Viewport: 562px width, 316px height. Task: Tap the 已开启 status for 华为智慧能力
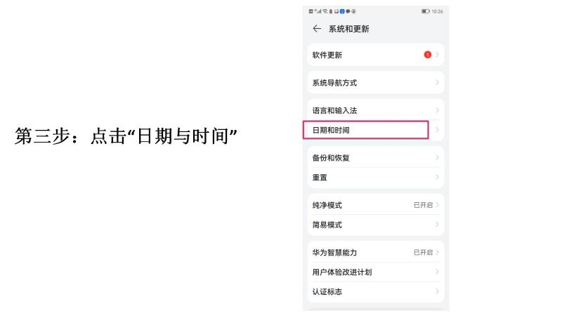pos(424,252)
